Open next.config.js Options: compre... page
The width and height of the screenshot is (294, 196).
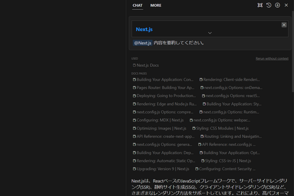(x=163, y=112)
